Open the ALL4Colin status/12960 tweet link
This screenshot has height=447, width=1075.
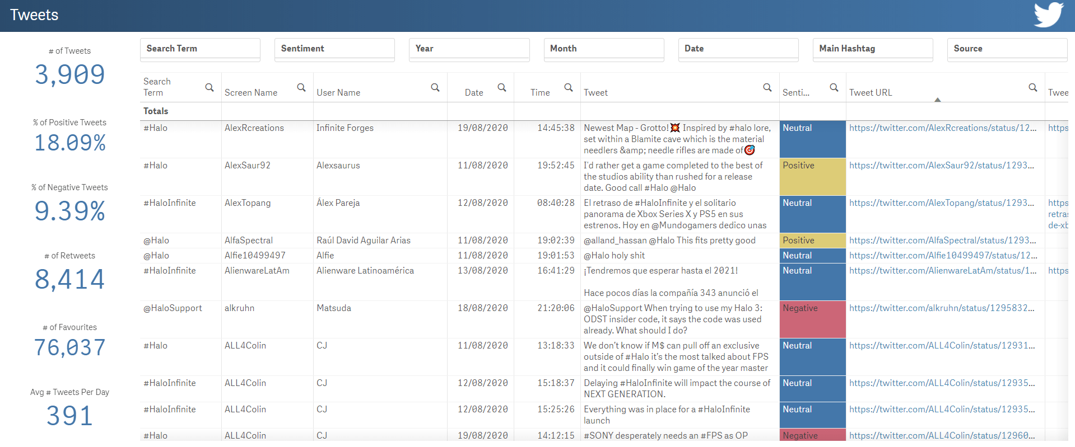(942, 435)
